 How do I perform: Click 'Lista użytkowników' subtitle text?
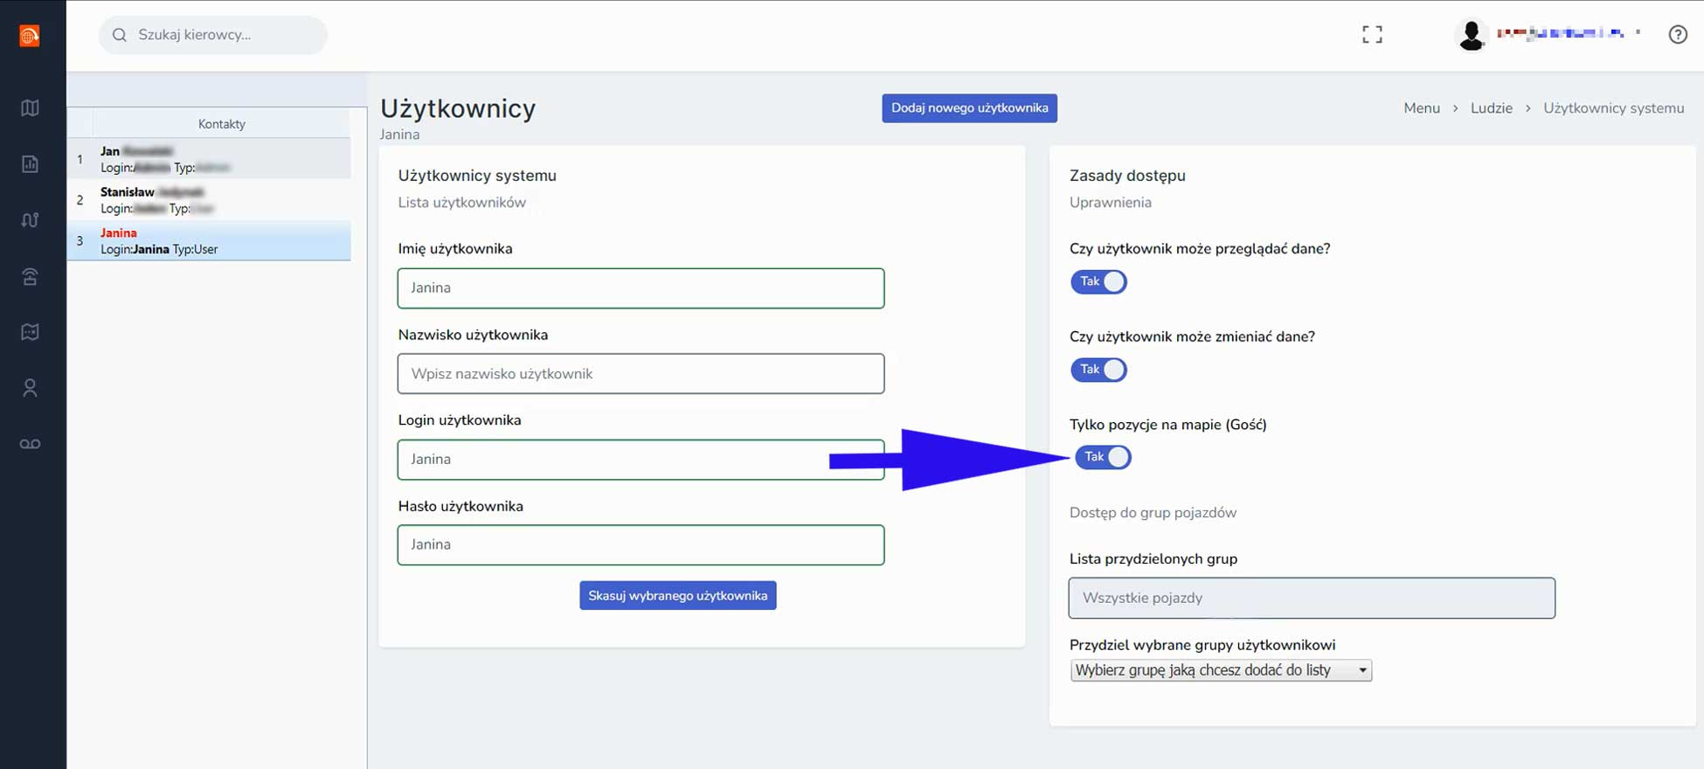[x=462, y=203]
